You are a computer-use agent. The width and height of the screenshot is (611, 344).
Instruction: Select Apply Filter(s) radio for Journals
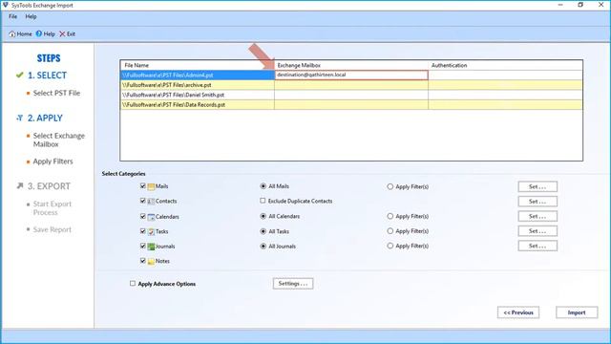(x=390, y=246)
